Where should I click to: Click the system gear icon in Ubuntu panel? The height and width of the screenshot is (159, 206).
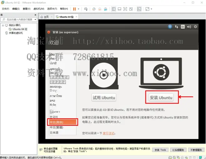pos(195,27)
